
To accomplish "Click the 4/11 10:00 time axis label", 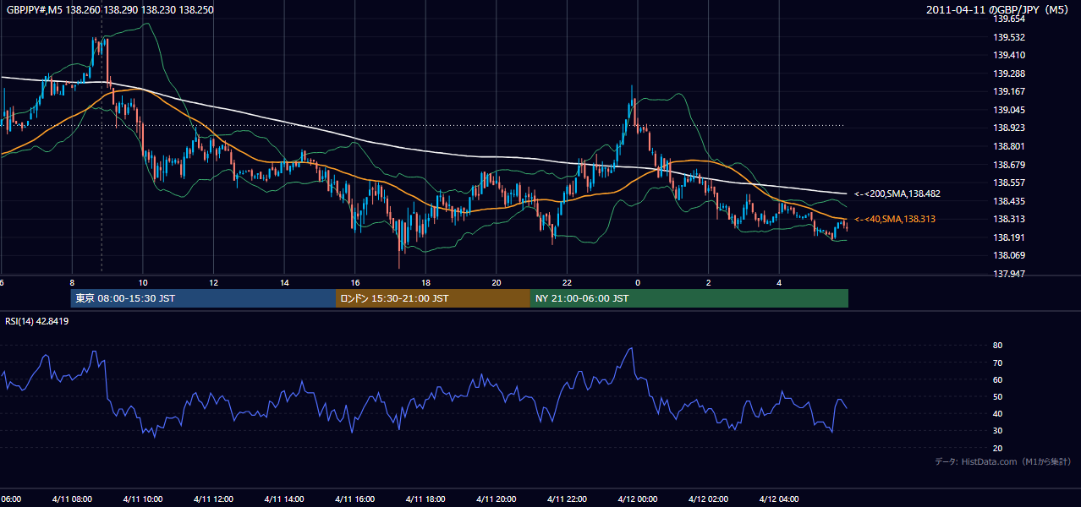I will [142, 499].
